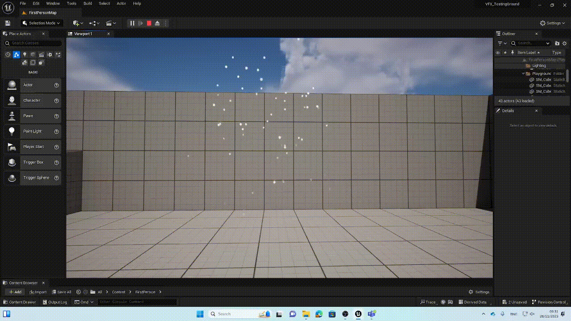
Task: Select the Visual Effects category icon
Action: [x=50, y=55]
